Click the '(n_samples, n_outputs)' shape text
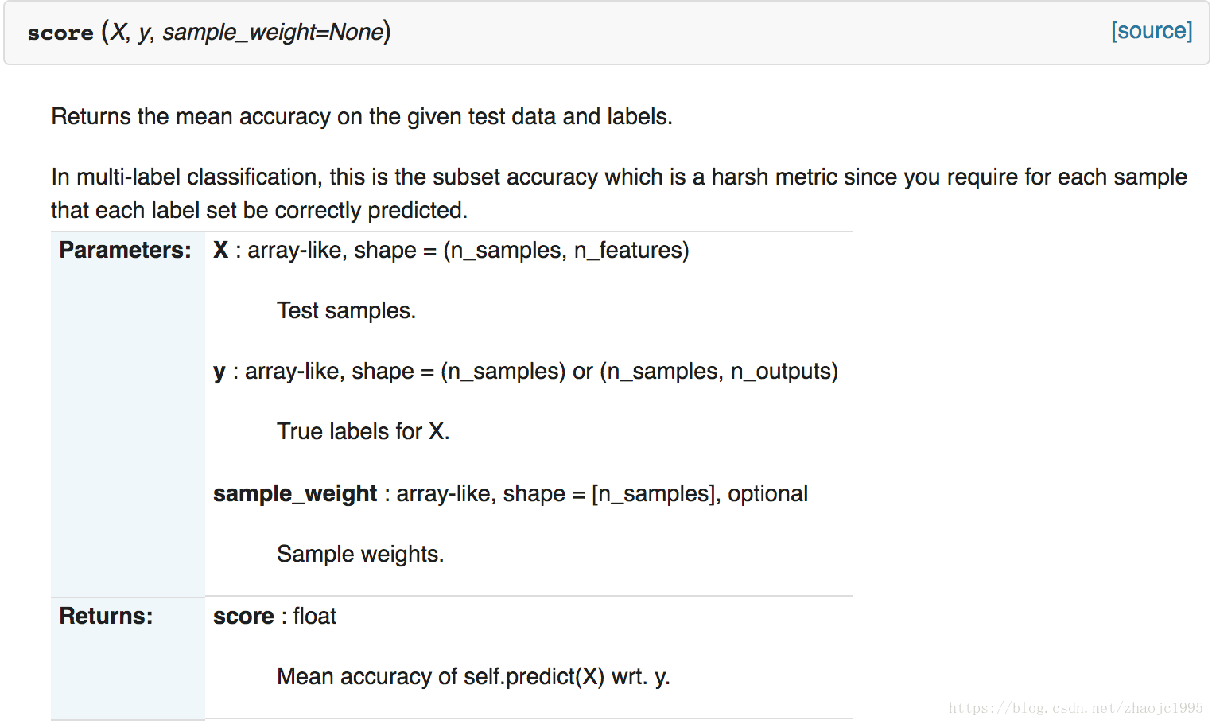The height and width of the screenshot is (724, 1212). tap(719, 372)
